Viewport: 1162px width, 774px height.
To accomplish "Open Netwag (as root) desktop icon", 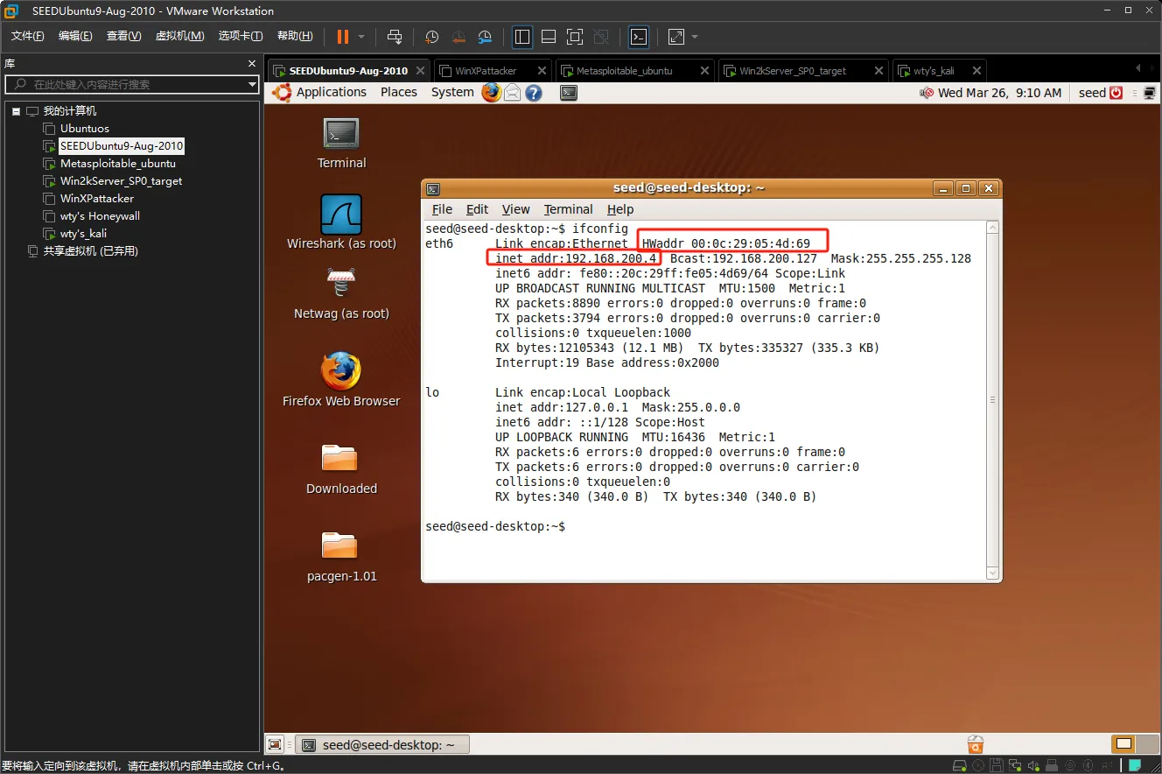I will tap(341, 293).
